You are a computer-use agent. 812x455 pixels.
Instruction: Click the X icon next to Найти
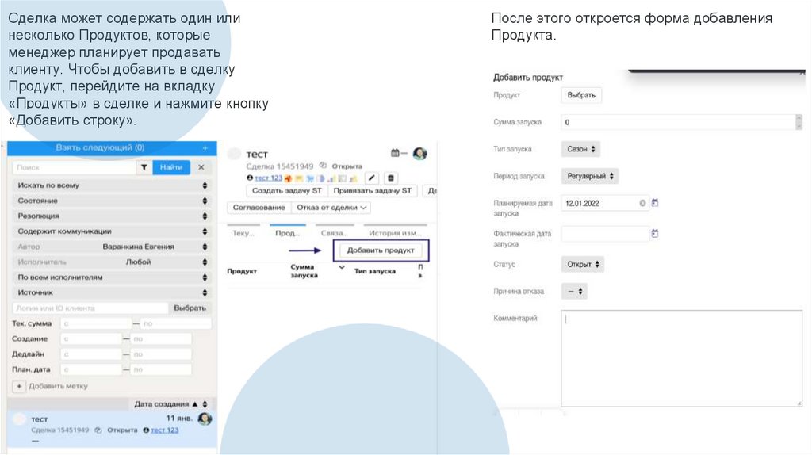point(201,167)
